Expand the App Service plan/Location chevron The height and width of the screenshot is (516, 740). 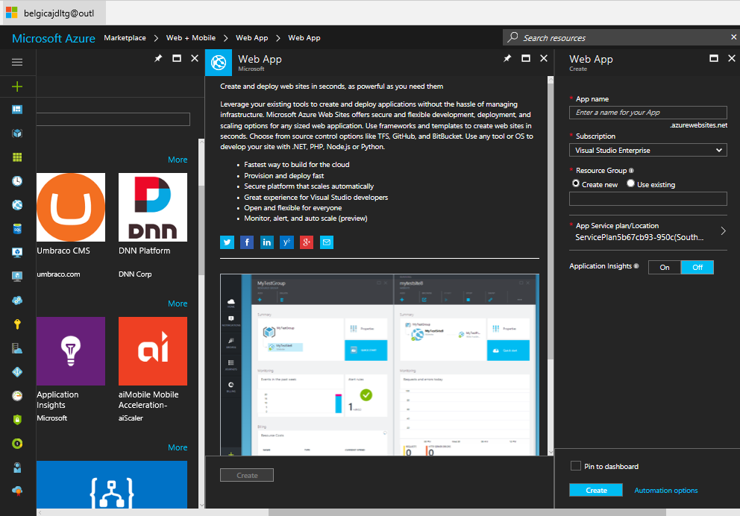pyautogui.click(x=722, y=231)
